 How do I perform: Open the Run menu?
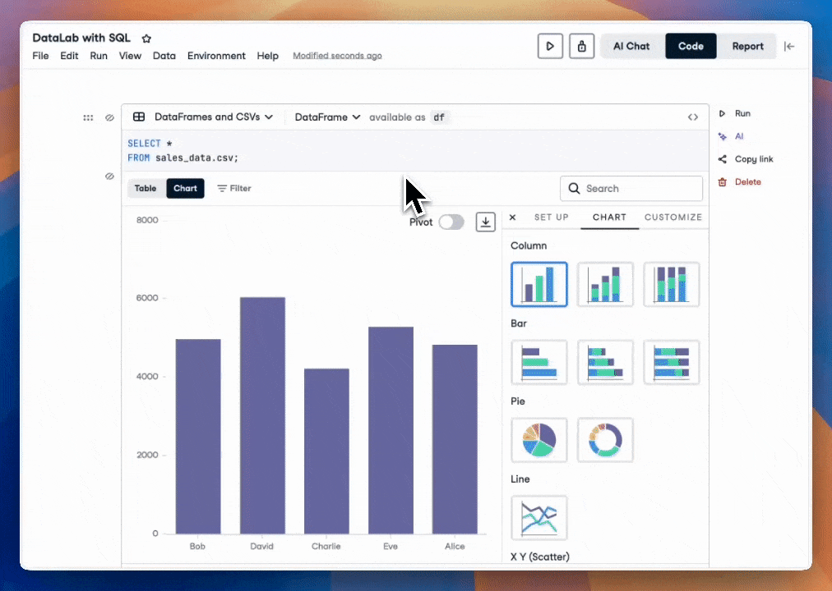click(x=99, y=56)
